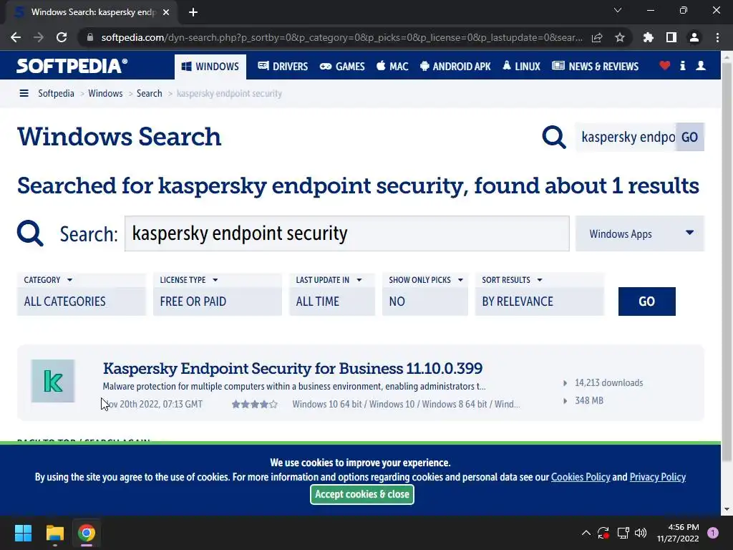Click the main search text field
The image size is (733, 550).
(347, 233)
